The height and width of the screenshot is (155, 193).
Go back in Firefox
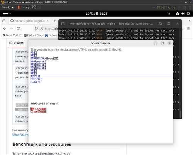5,29
